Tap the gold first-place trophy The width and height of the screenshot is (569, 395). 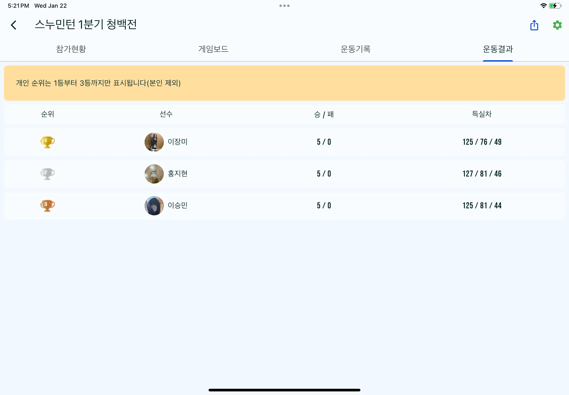pos(48,142)
